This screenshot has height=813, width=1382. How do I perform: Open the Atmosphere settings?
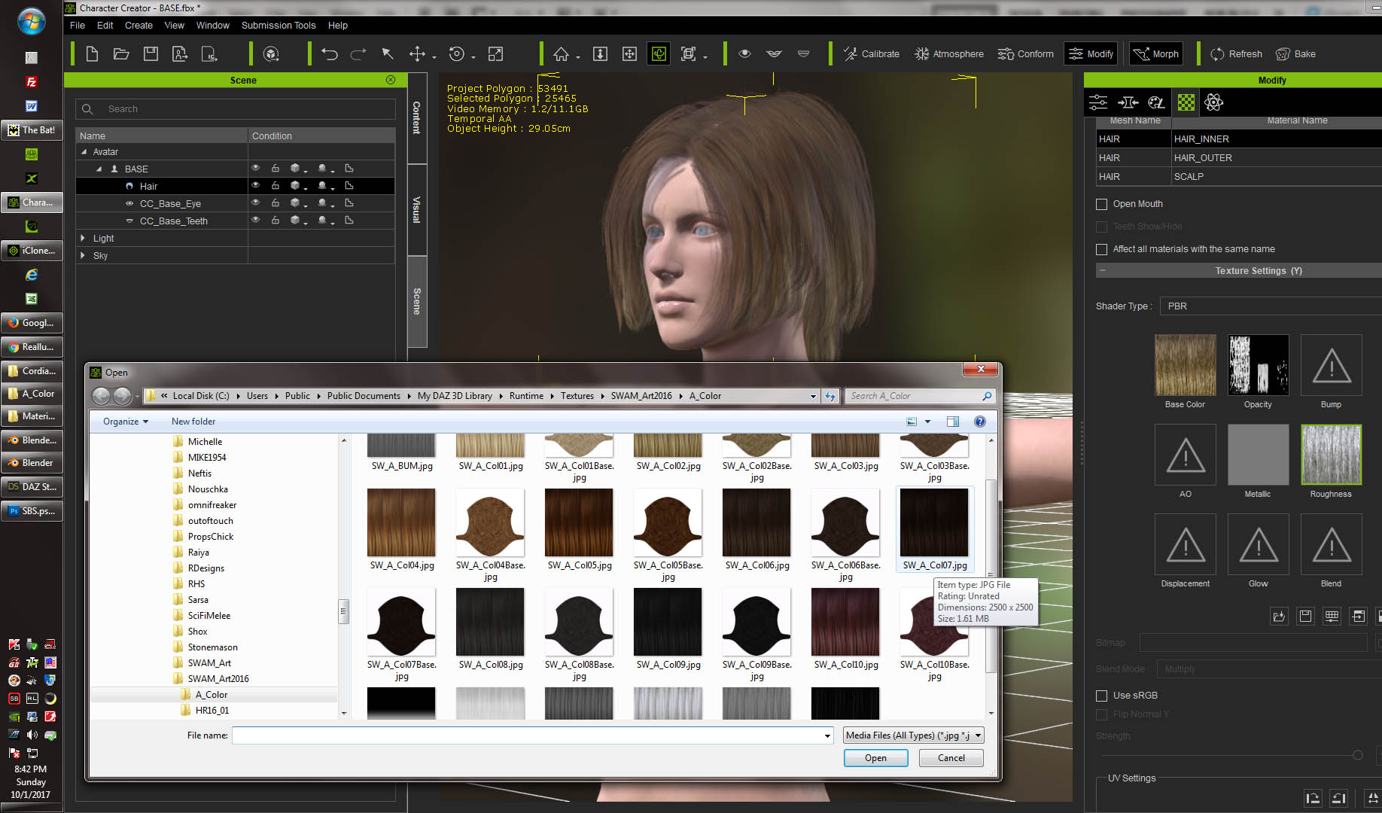(x=949, y=54)
